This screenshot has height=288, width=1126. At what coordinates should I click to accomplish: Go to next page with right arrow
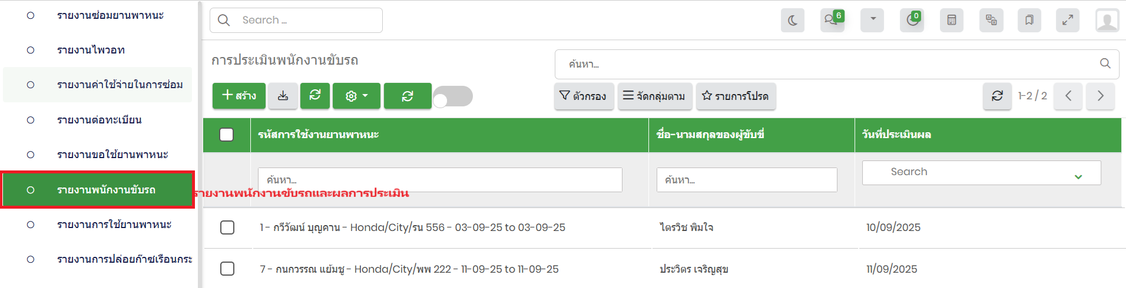1100,96
